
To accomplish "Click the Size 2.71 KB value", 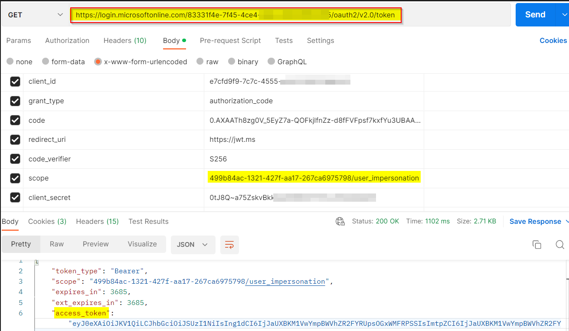I will [x=476, y=221].
